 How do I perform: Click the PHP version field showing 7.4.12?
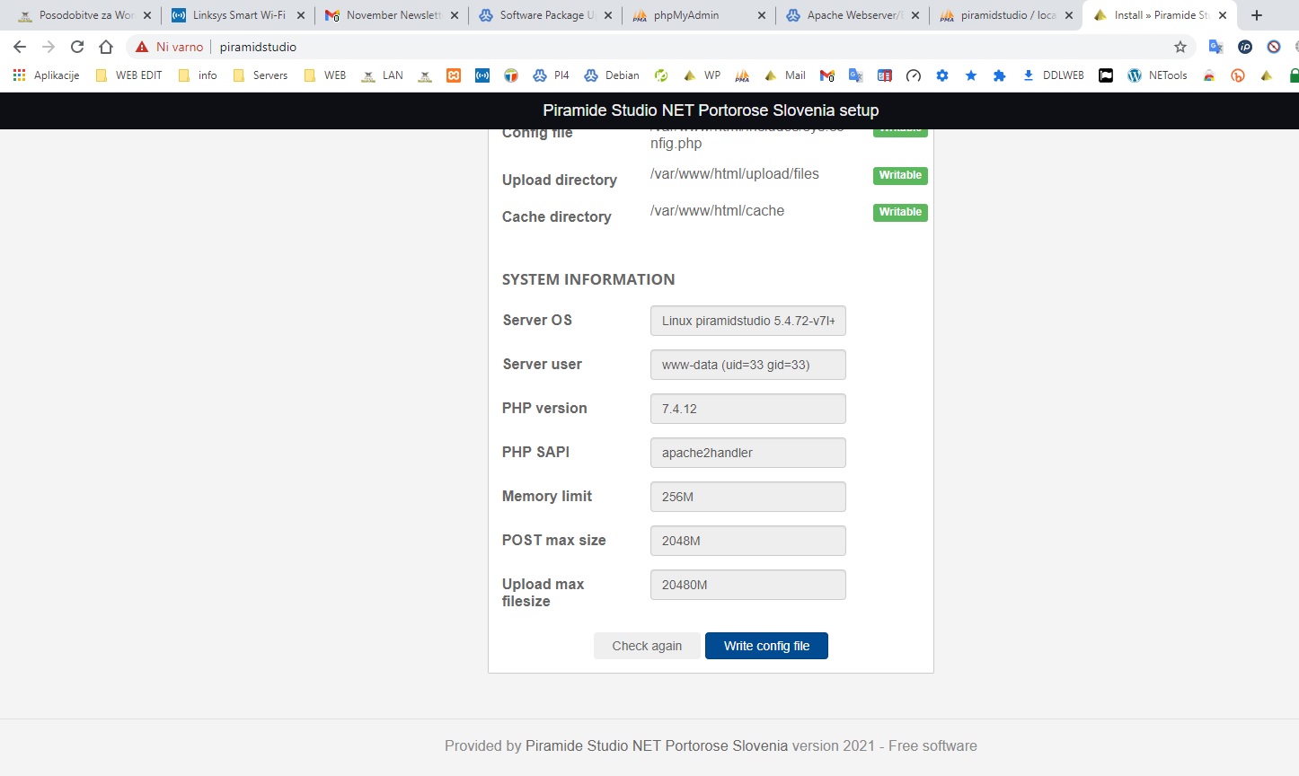click(x=747, y=409)
